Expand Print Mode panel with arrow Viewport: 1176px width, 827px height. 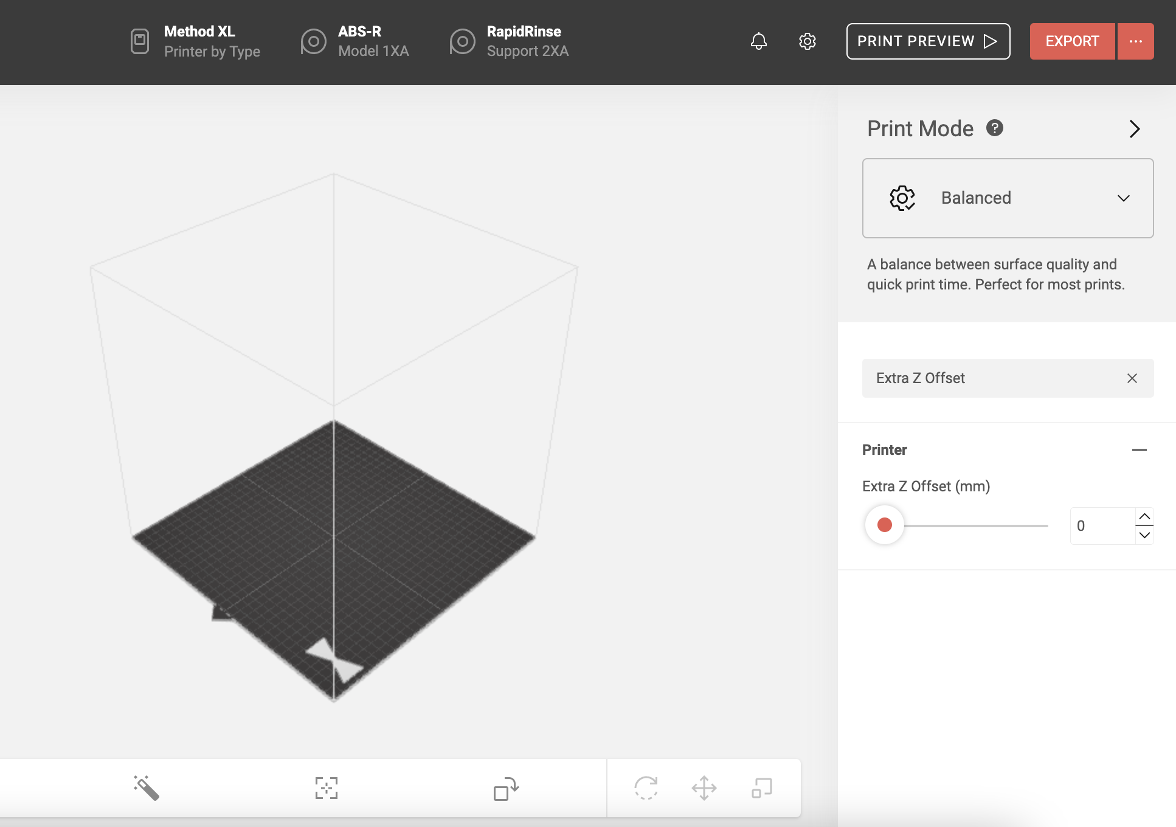pyautogui.click(x=1134, y=129)
